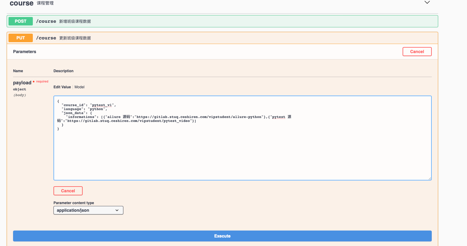
Task: Click the chevron arrow in the application/json select
Action: (x=117, y=210)
